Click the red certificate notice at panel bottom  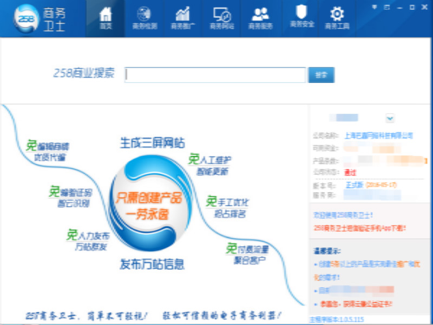356,304
